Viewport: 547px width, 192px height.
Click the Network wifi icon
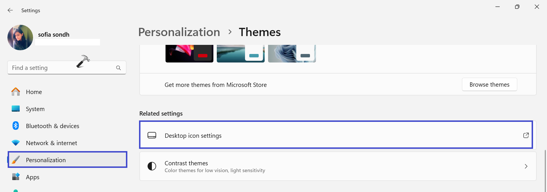pyautogui.click(x=16, y=143)
